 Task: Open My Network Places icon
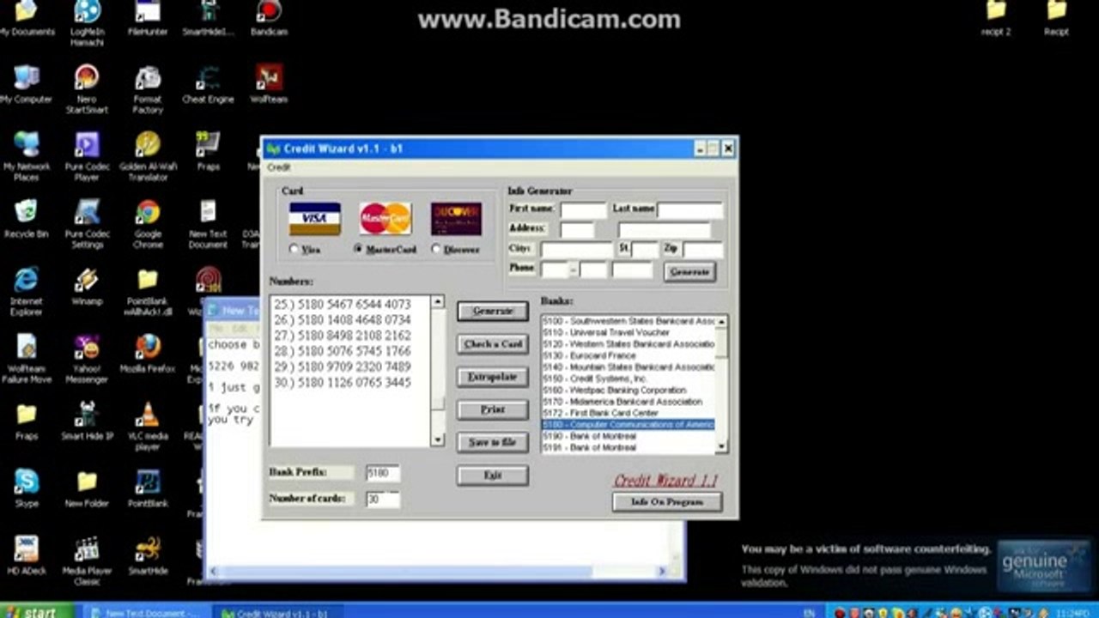pos(26,156)
